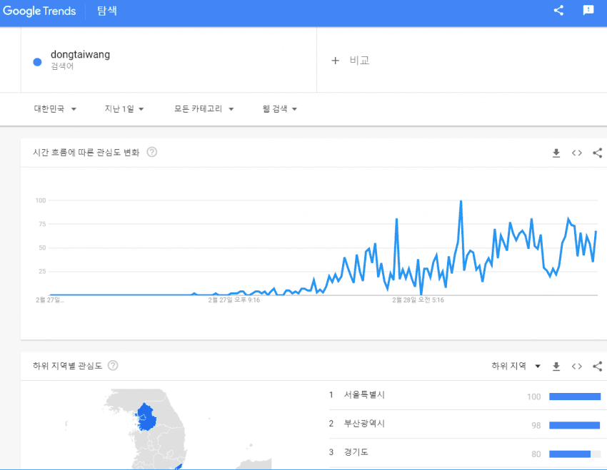This screenshot has width=607, height=470.
Task: Open help for 하위 지역별 관심도
Action: pyautogui.click(x=112, y=366)
